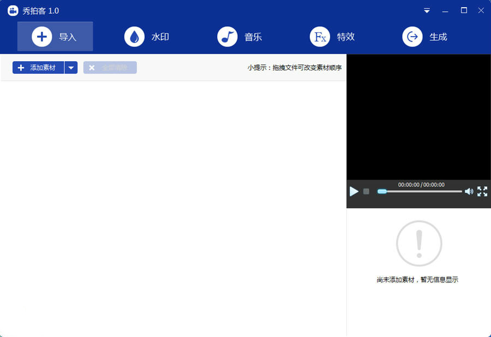Expand the 添加素材 dropdown arrow
The image size is (491, 337).
click(71, 68)
